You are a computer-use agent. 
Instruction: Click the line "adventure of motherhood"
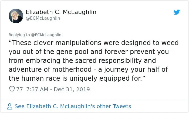point(88,70)
